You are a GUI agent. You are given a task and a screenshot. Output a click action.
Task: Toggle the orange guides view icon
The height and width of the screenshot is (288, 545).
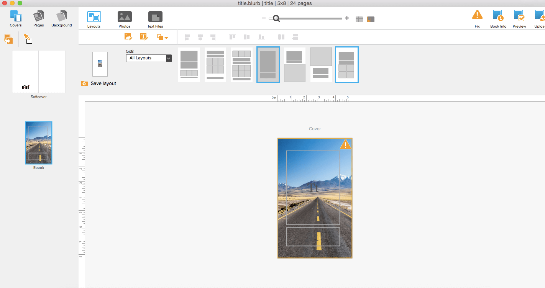pos(371,19)
